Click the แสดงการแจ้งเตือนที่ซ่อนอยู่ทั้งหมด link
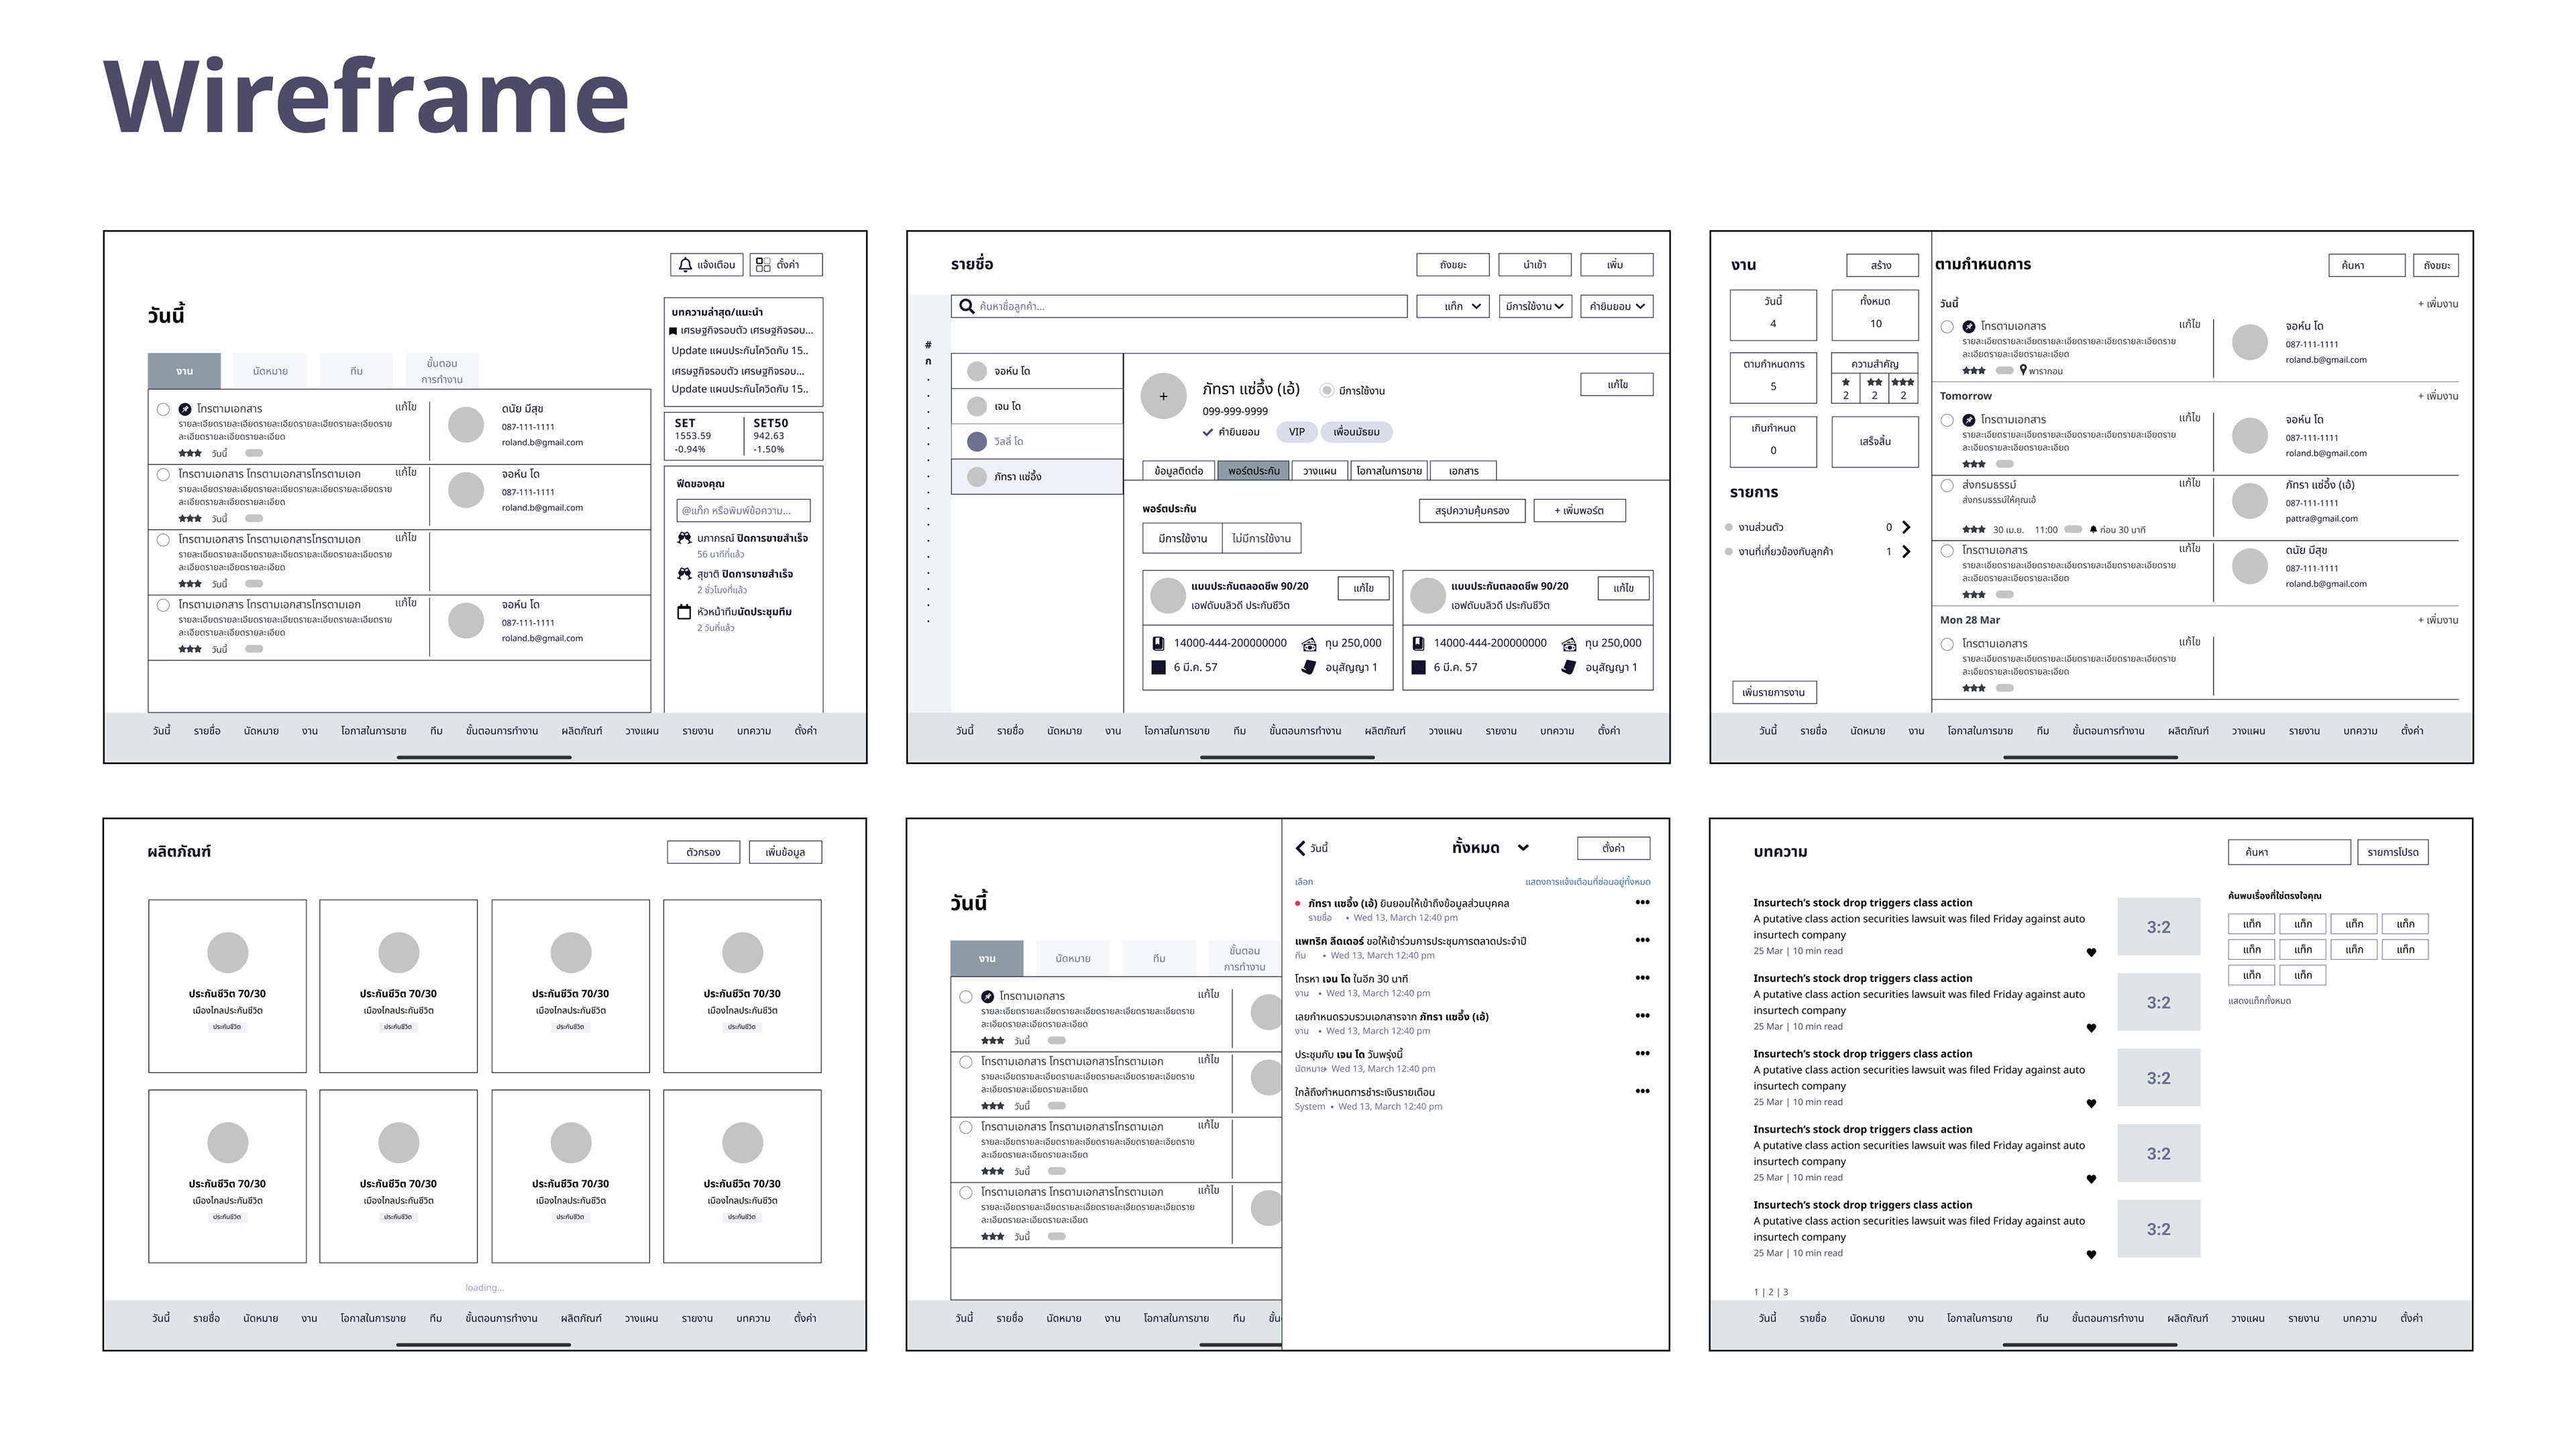 [x=1587, y=882]
